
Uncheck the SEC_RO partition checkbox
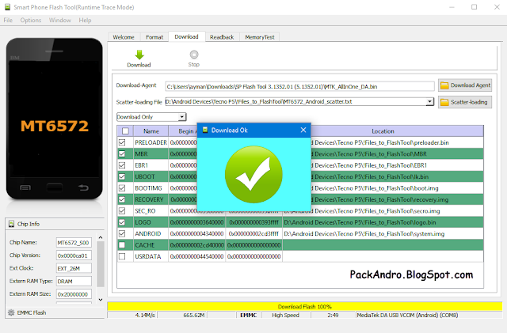pos(122,211)
